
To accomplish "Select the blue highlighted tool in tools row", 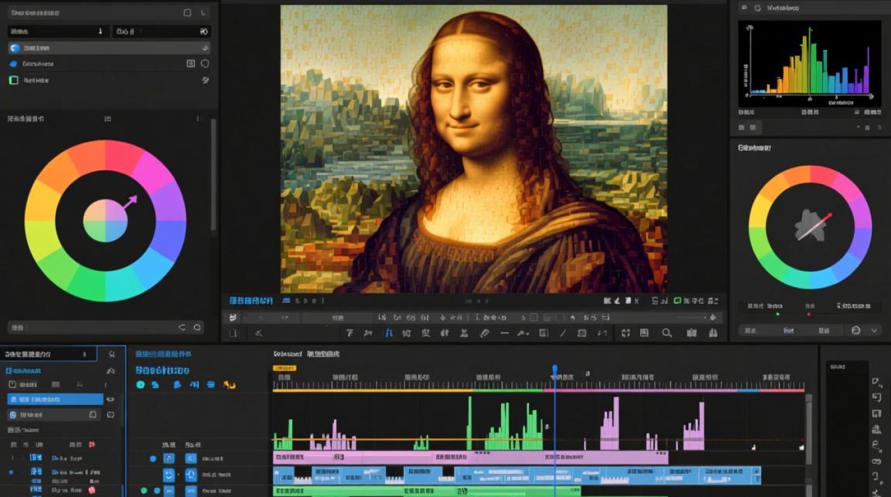I will [x=389, y=333].
